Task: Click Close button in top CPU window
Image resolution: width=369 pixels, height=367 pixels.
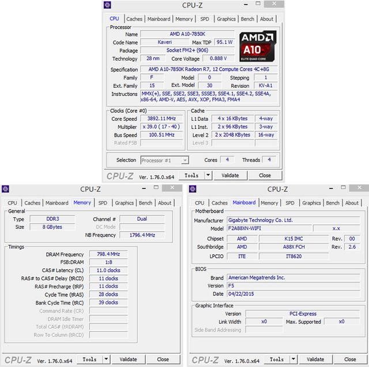Action: click(x=265, y=175)
